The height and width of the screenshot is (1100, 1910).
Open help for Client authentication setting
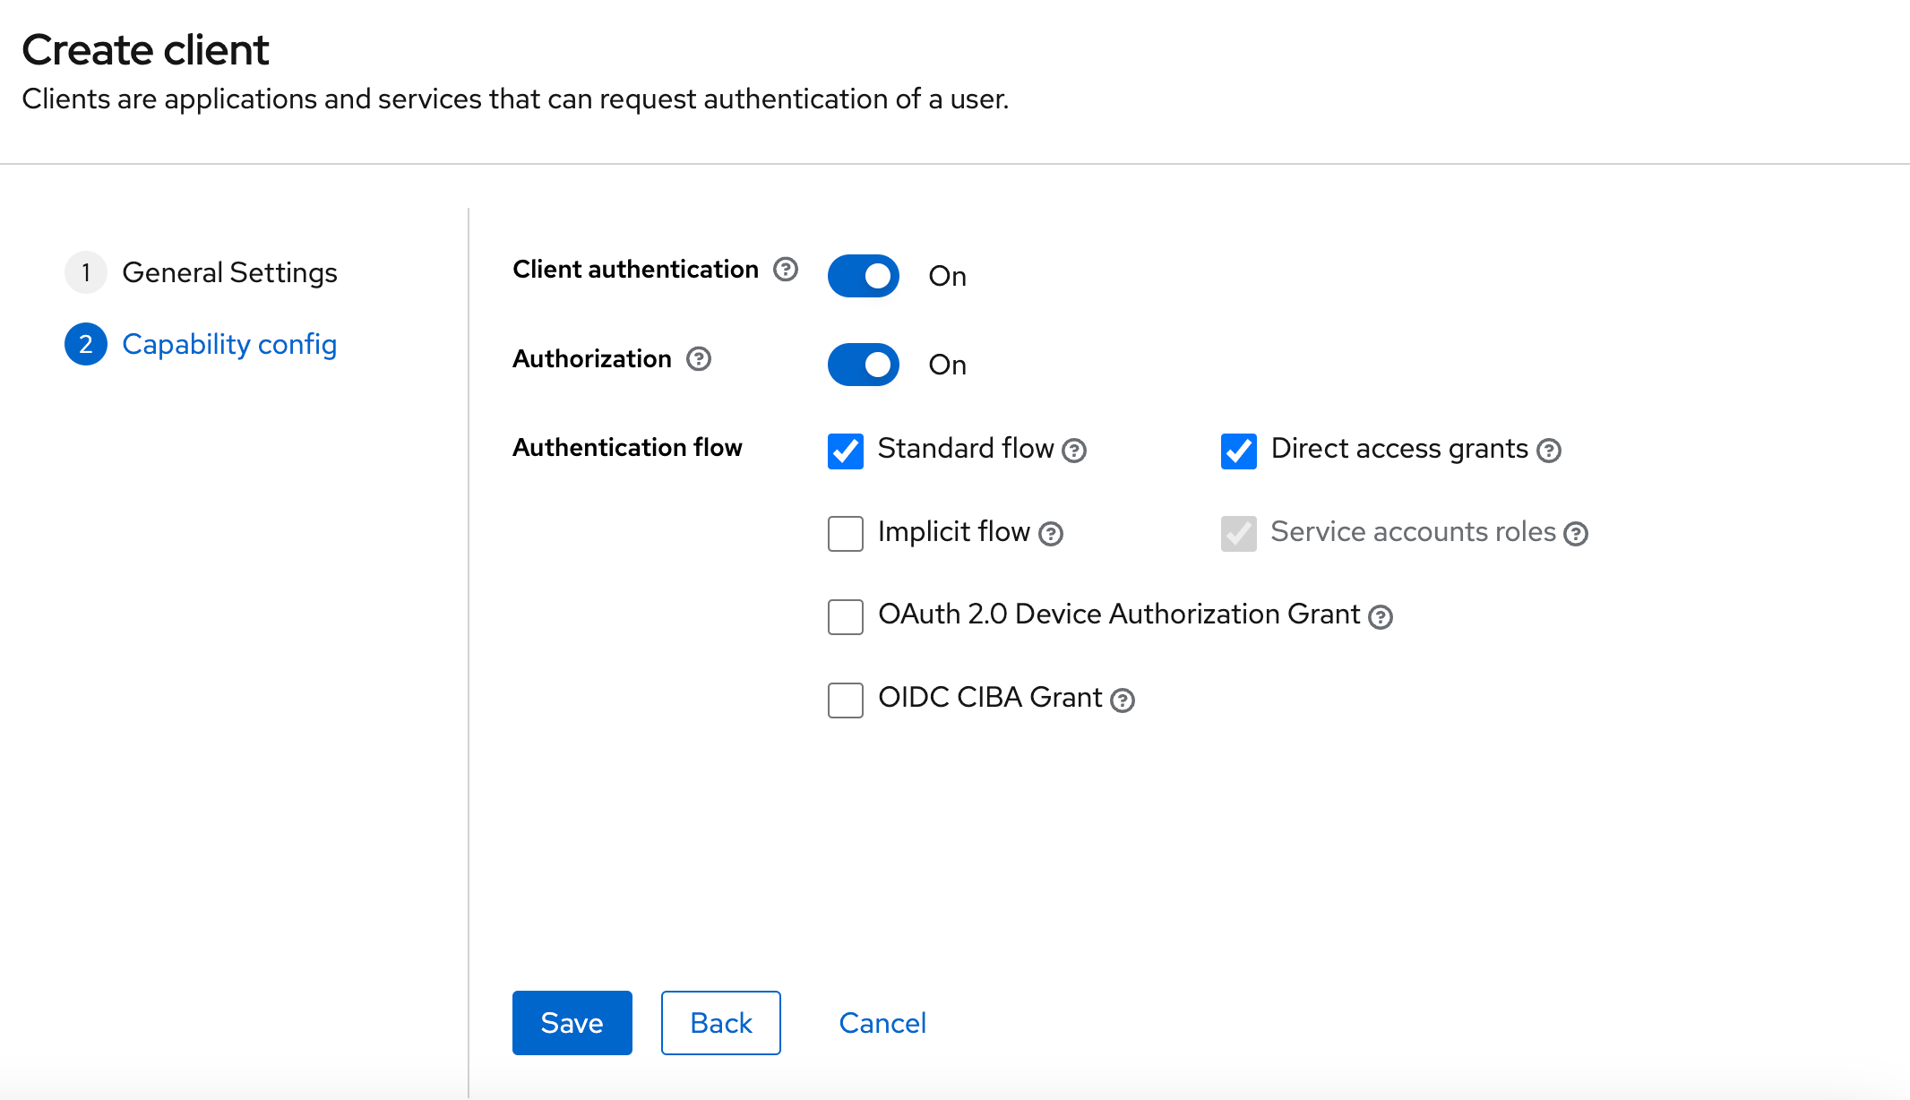point(785,269)
